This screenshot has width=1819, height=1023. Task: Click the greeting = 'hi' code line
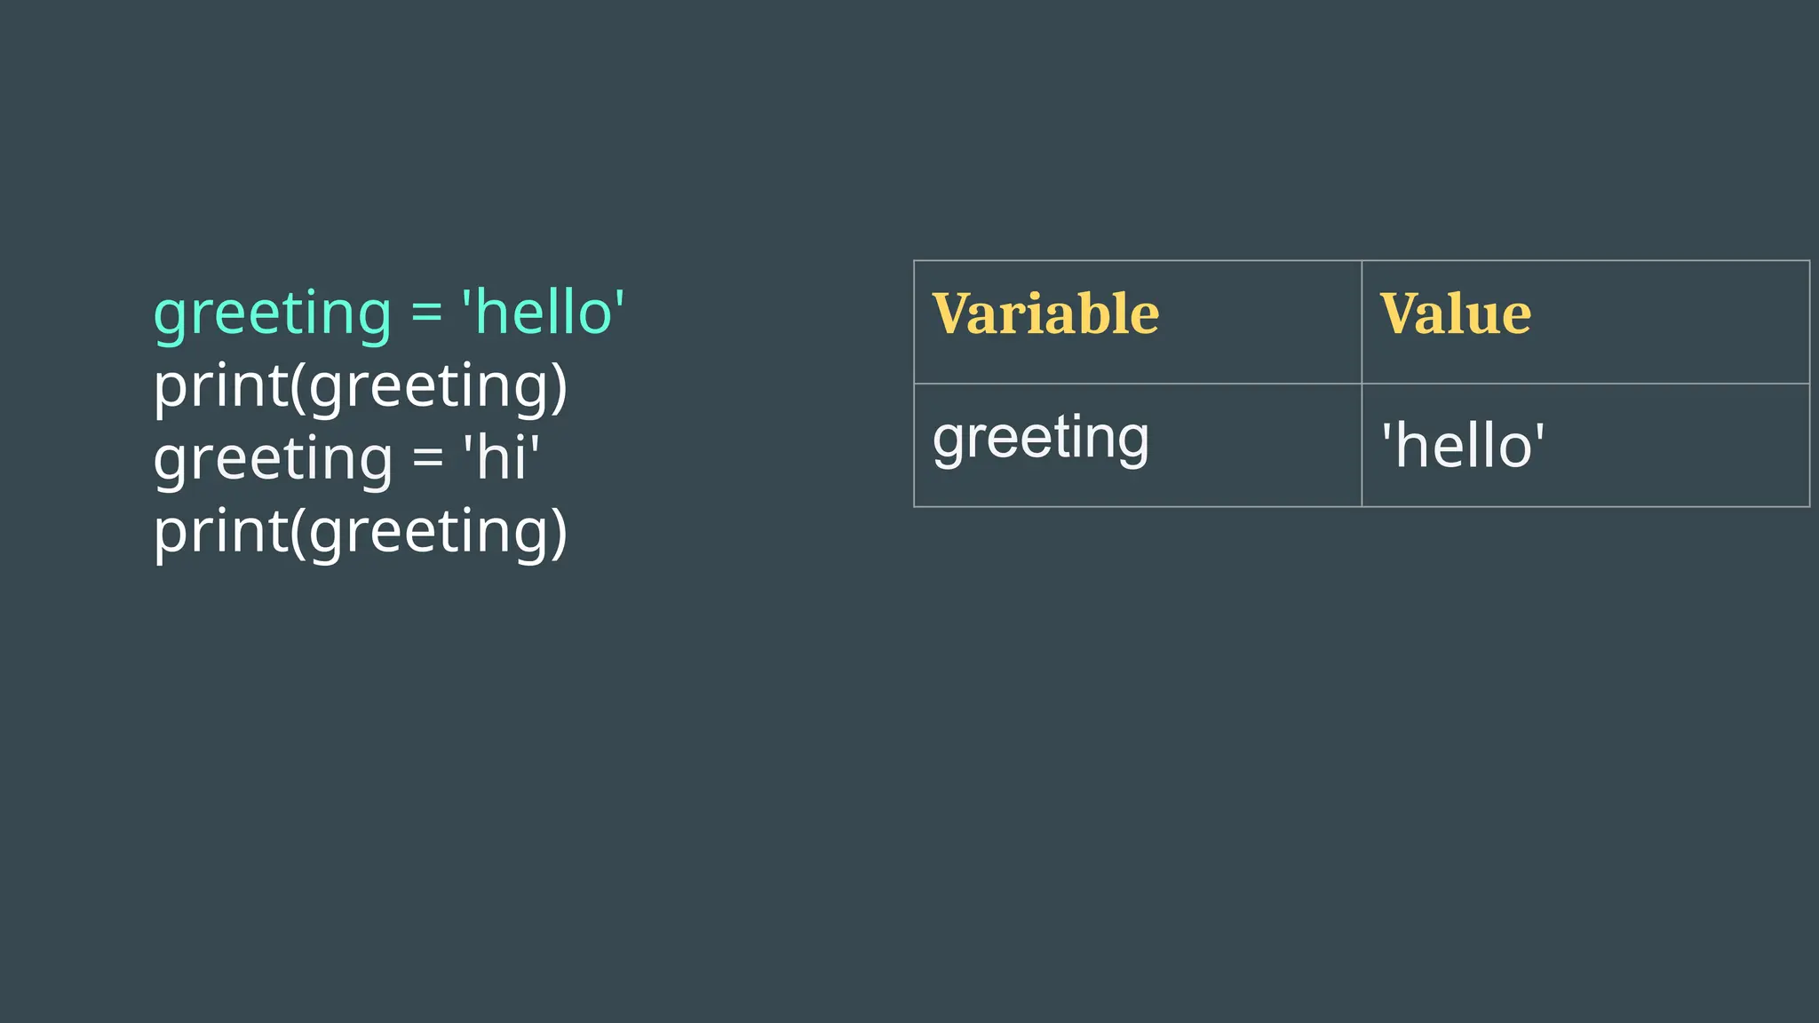pos(346,459)
